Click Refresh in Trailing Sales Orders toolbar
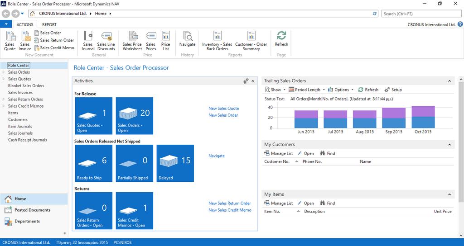464x246 pixels. tap(368, 90)
